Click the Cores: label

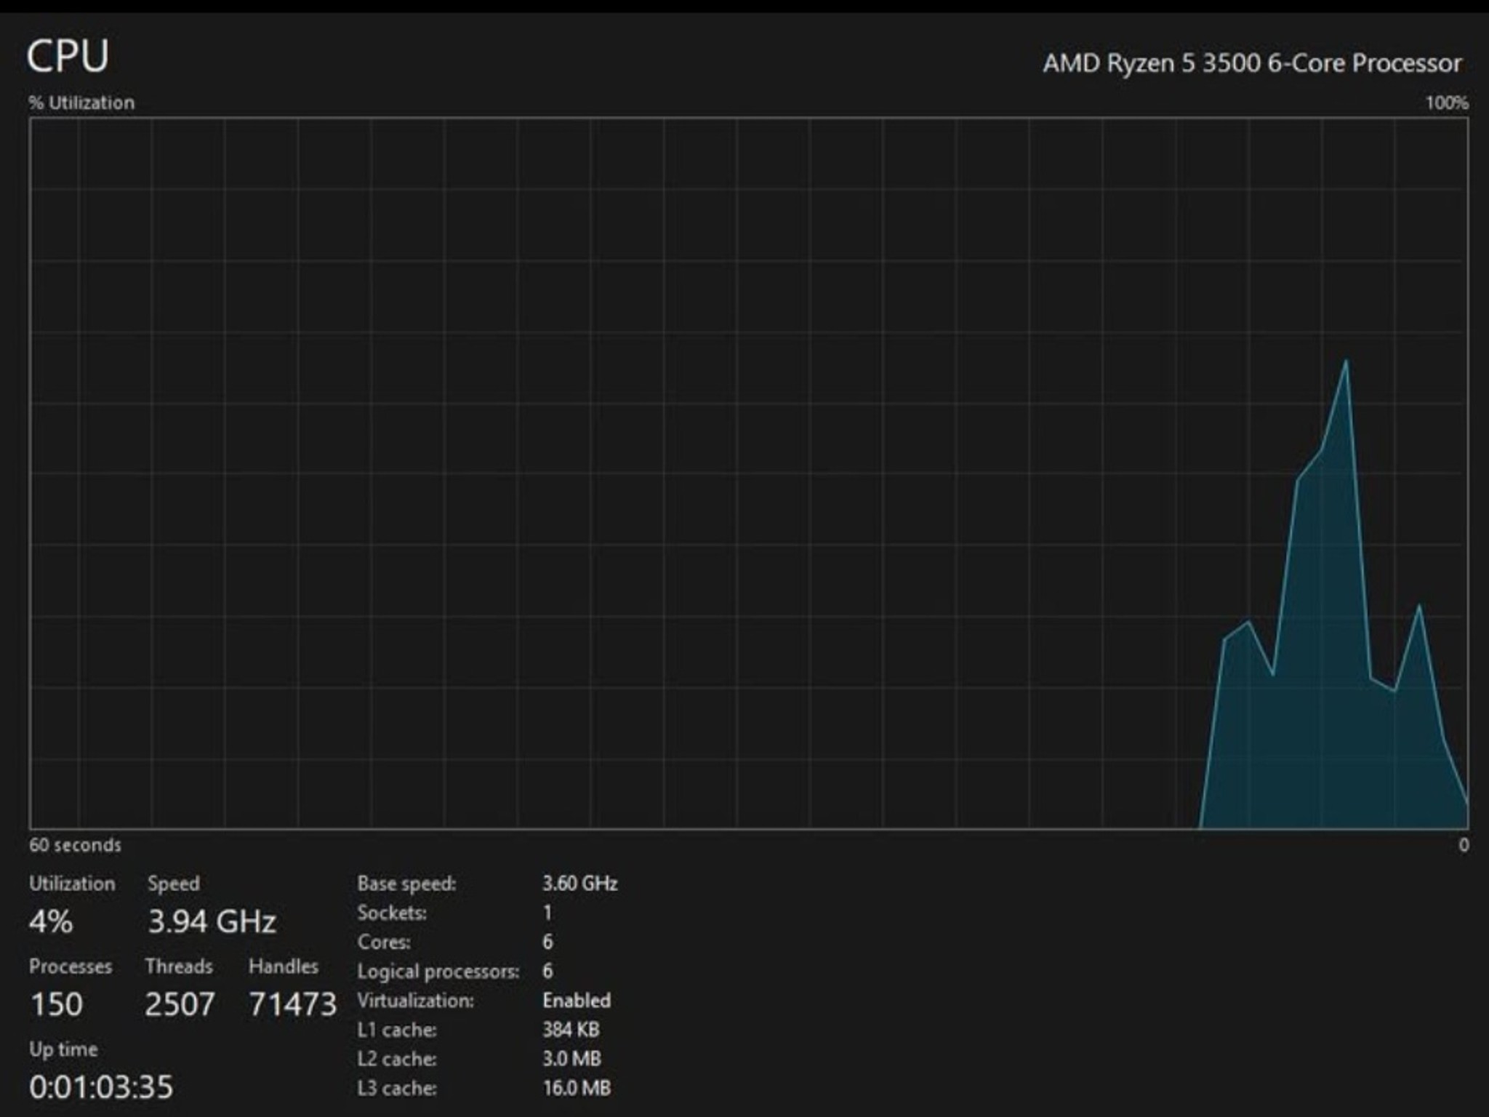point(384,942)
